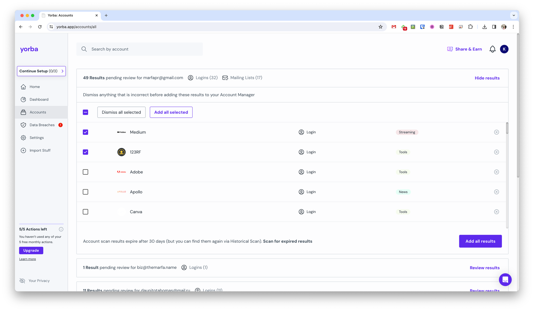
Task: Click the notification bell icon
Action: coord(492,49)
